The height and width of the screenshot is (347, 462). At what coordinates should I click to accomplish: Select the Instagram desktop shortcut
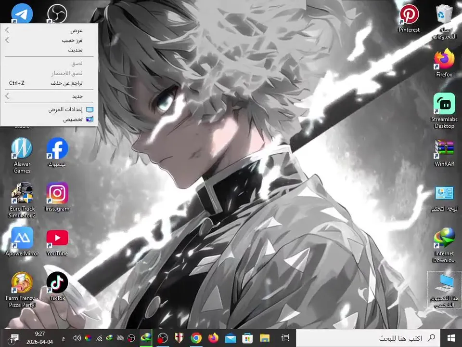[x=57, y=197]
